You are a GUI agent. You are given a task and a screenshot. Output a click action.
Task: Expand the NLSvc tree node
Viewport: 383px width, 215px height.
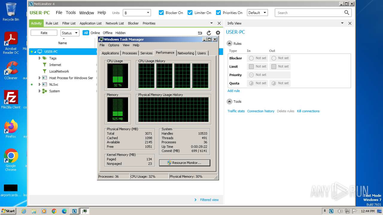pos(39,85)
